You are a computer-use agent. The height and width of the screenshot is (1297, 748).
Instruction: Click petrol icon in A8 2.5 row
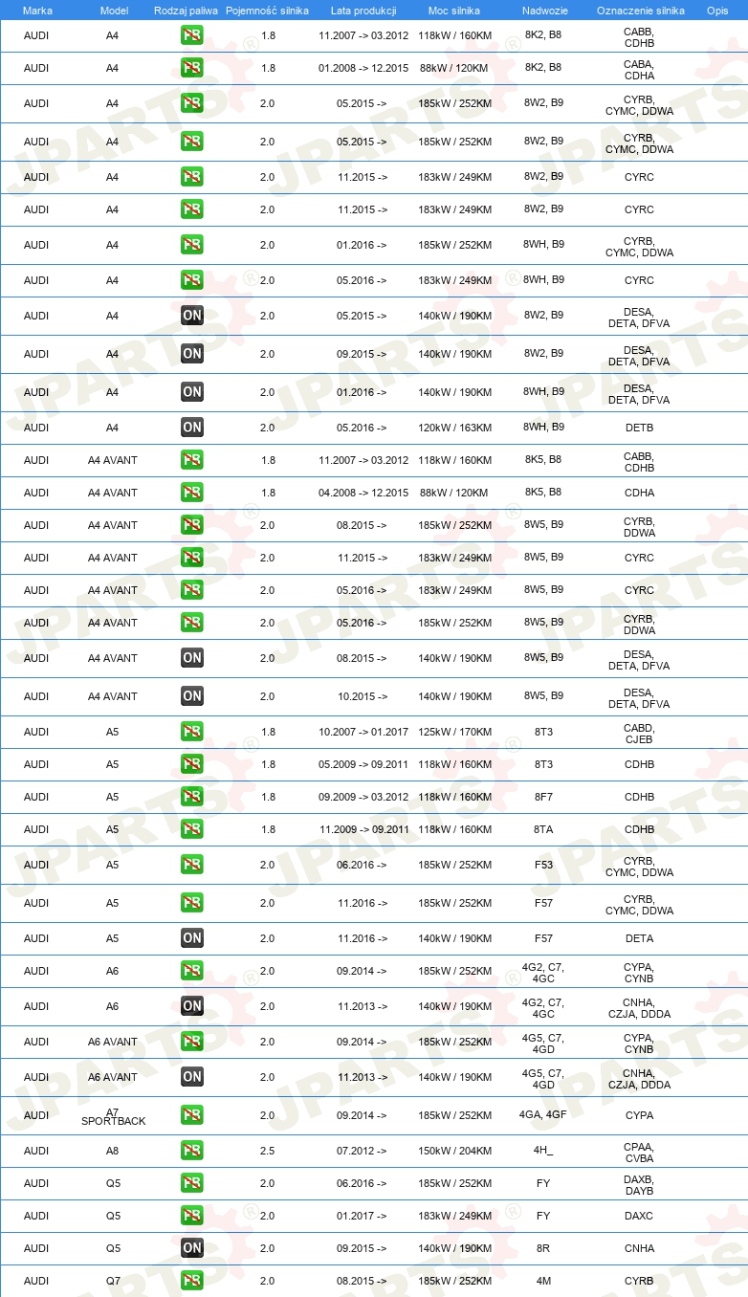point(192,1151)
